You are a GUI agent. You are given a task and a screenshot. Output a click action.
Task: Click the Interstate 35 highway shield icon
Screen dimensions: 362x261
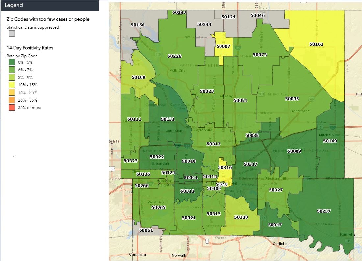pos(238,48)
